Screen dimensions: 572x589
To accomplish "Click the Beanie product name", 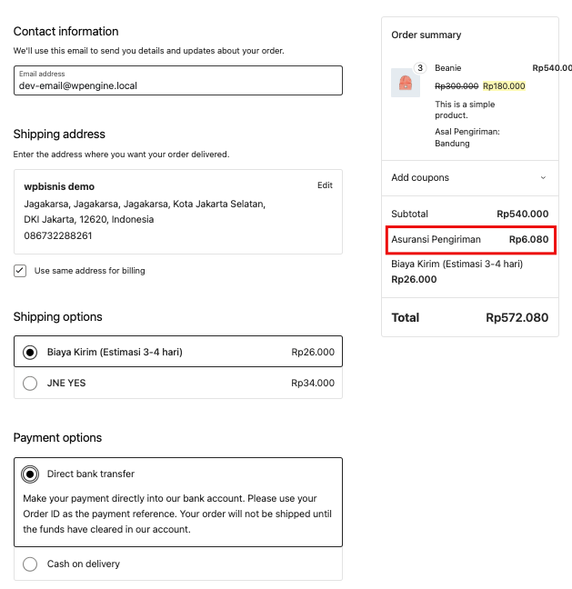I will point(447,68).
